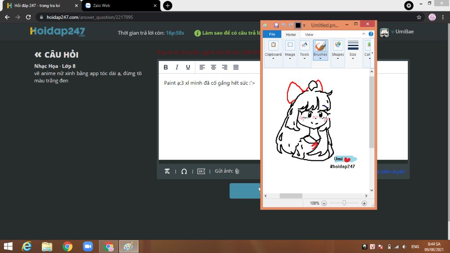
Task: Click into the answer text area
Action: click(210, 117)
